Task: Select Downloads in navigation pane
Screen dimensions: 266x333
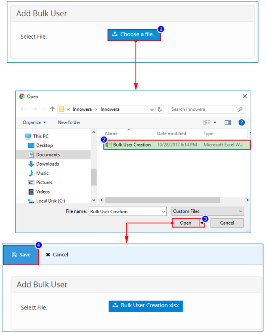Action: [48, 164]
